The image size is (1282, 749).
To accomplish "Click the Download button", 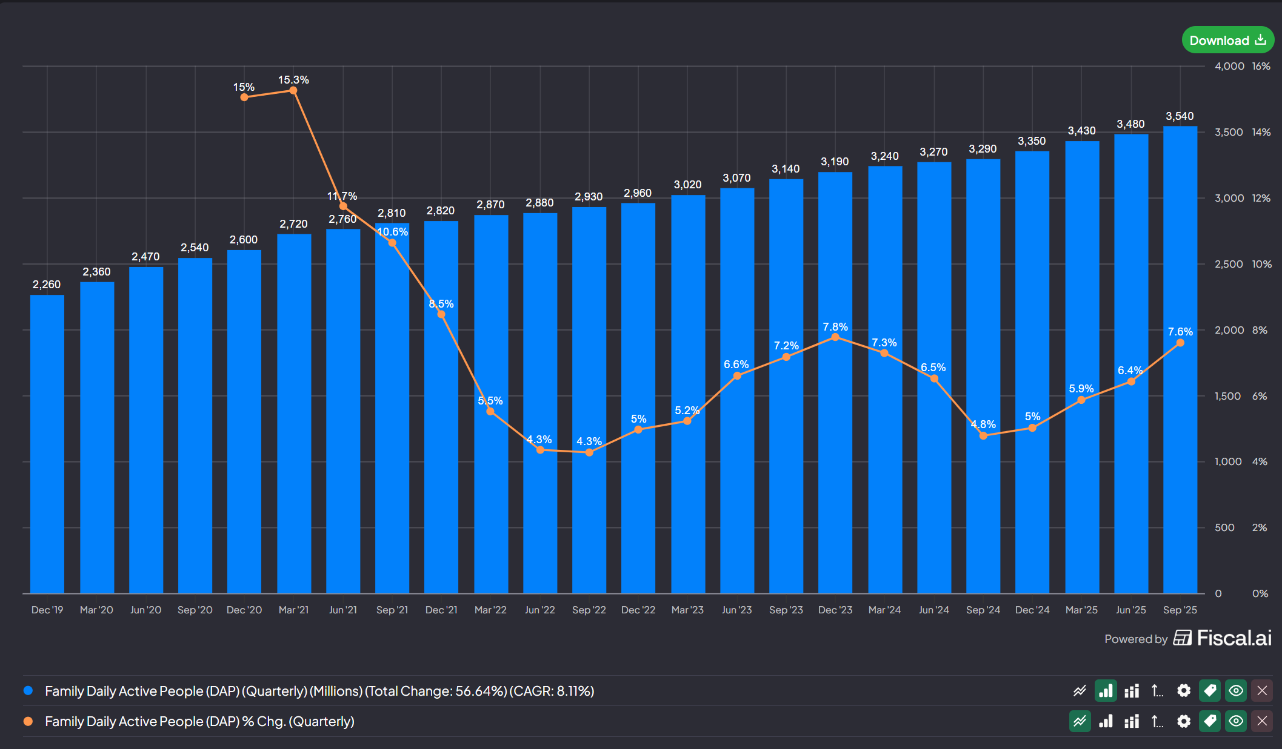I will point(1227,40).
